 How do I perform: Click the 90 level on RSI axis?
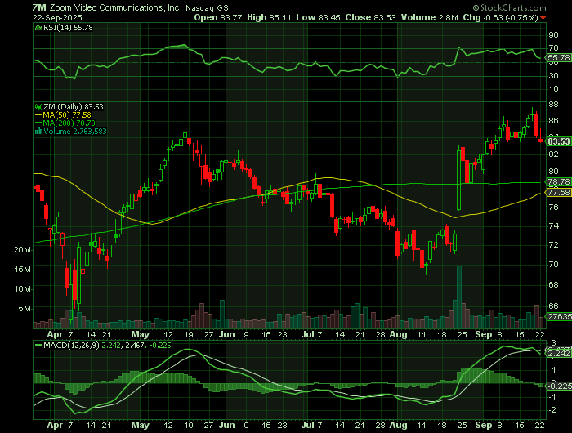click(x=553, y=35)
